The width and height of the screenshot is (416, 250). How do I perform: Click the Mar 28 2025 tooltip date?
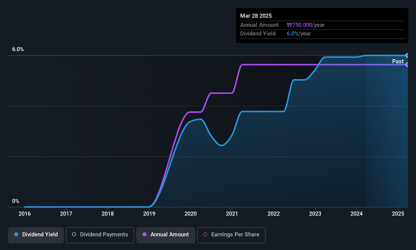pyautogui.click(x=256, y=16)
